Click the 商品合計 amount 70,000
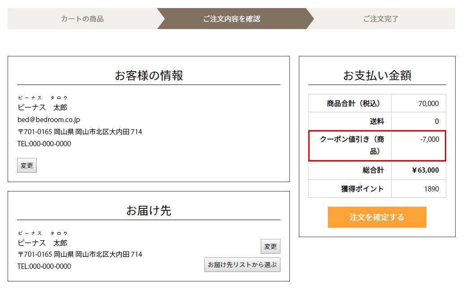This screenshot has width=465, height=289. (x=428, y=103)
